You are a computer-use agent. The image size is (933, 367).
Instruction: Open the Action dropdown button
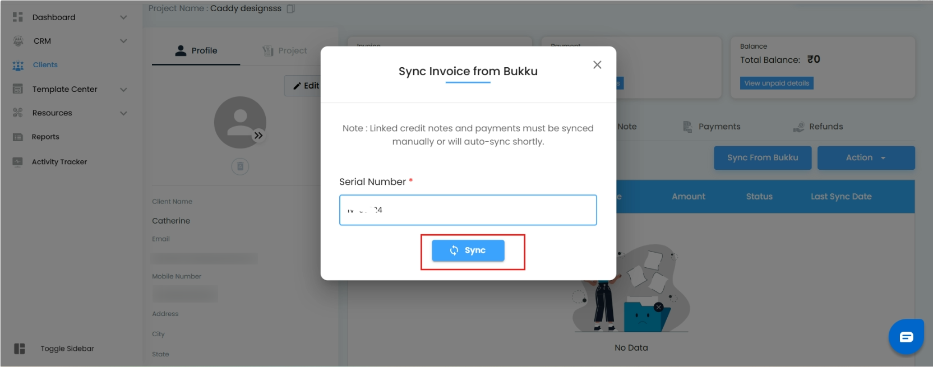(x=866, y=158)
